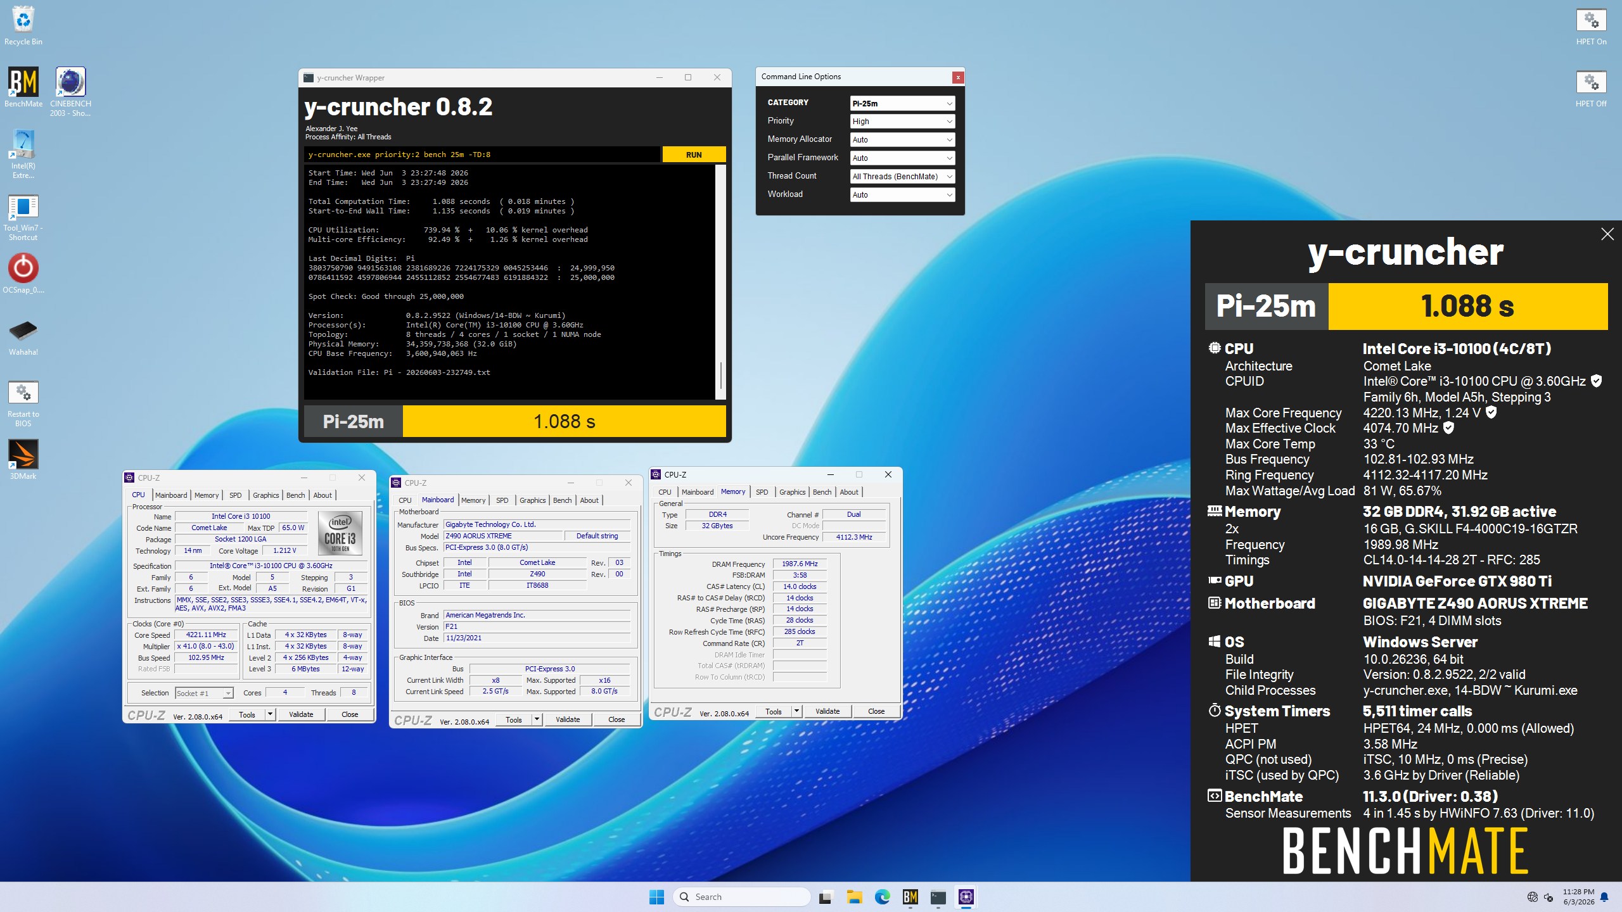This screenshot has height=912, width=1622.
Task: Open Memory tab in CPU-Z CPU window
Action: (206, 495)
